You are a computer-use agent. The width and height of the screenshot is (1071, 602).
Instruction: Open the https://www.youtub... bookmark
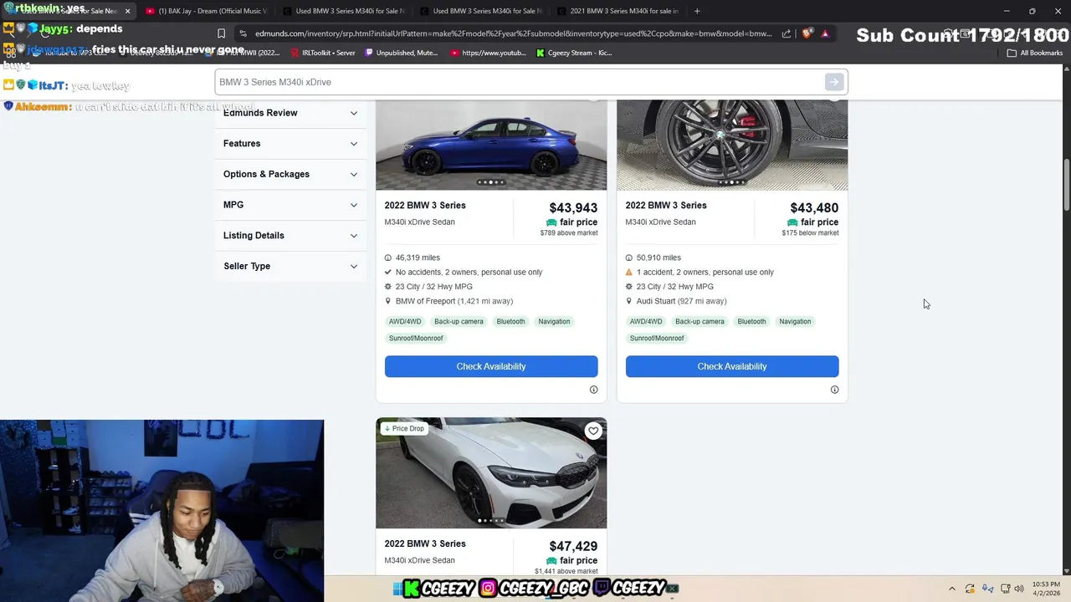click(489, 53)
